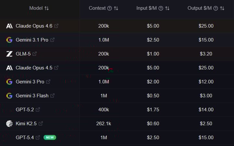234x146 pixels.
Task: Open external link for Gemini 3.1 Pro
Action: click(52, 40)
